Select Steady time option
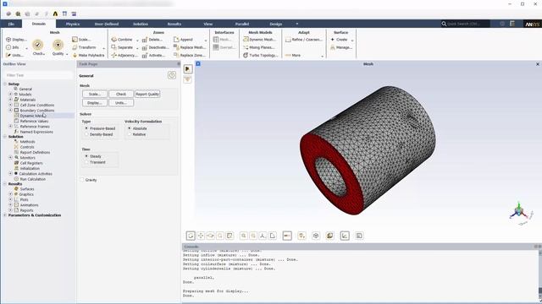Viewport: 542px width, 304px height. [93, 156]
